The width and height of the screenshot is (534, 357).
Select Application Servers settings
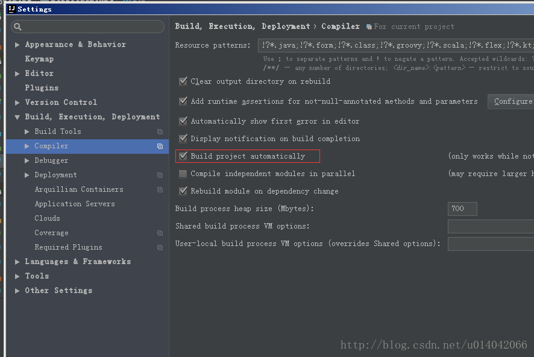(75, 204)
